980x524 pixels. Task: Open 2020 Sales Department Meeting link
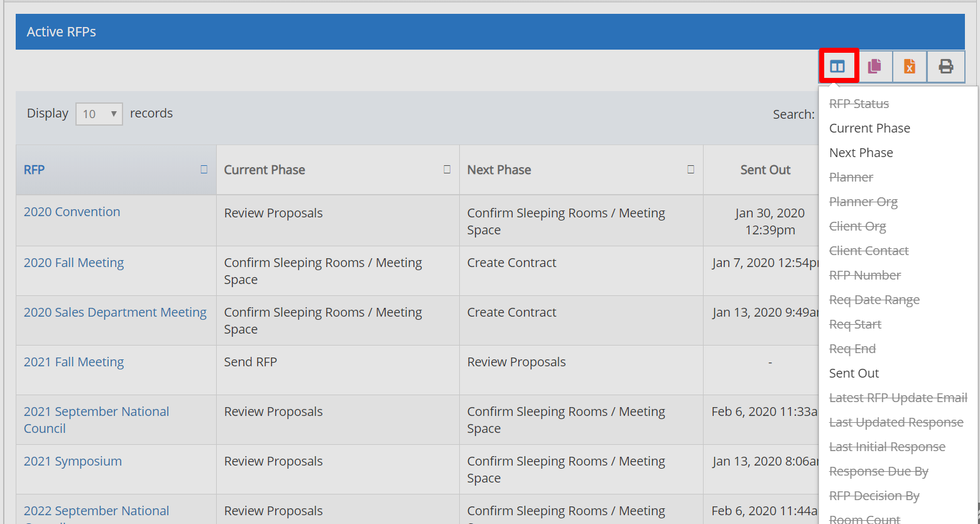click(115, 312)
